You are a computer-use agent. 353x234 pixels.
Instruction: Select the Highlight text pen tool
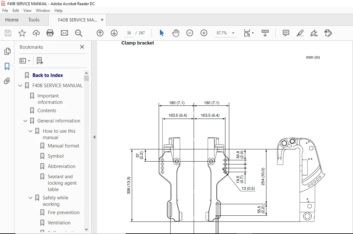[300, 33]
